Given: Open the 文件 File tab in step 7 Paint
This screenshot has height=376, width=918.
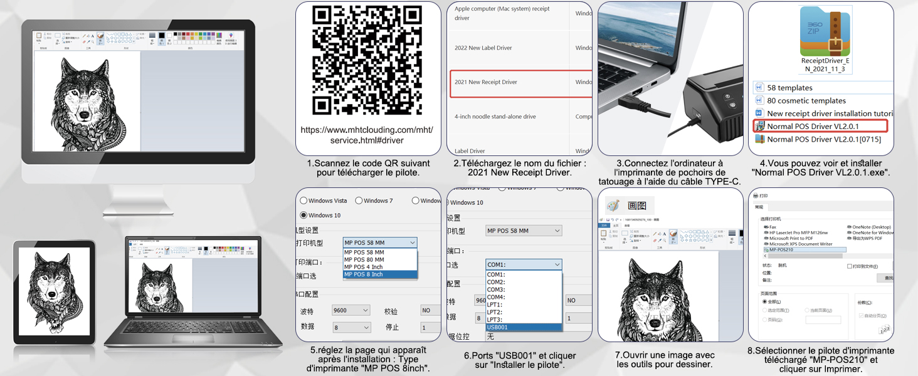Looking at the screenshot, I should 604,226.
